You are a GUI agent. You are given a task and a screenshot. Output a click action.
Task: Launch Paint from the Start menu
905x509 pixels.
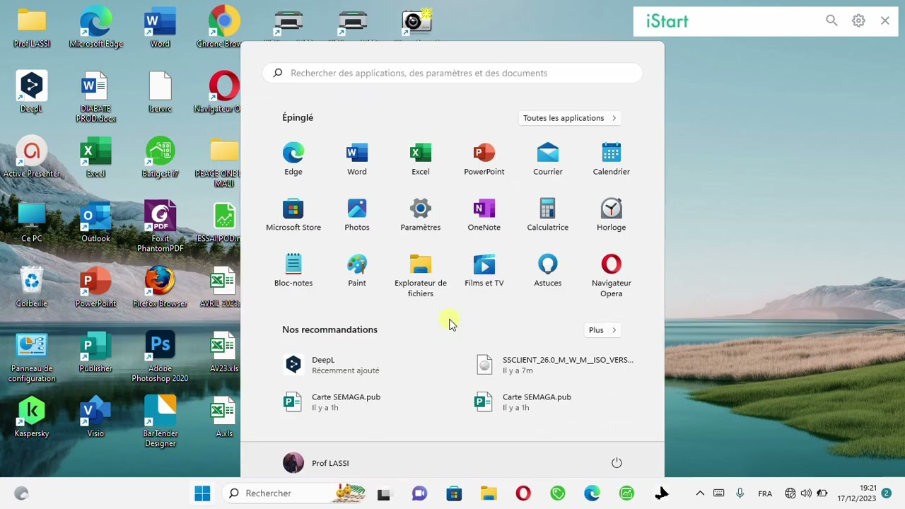[356, 271]
